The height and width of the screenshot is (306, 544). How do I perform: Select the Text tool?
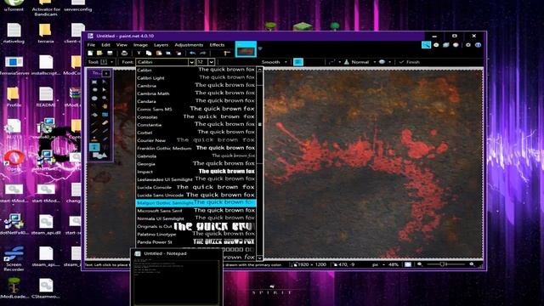pos(94,147)
